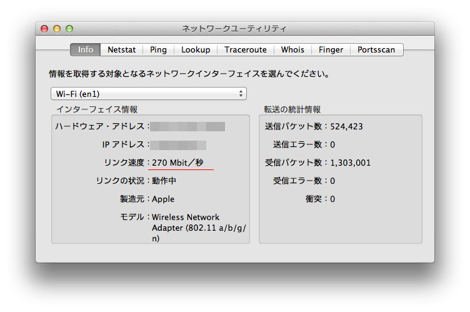Switch to the Info tab

pyautogui.click(x=86, y=50)
